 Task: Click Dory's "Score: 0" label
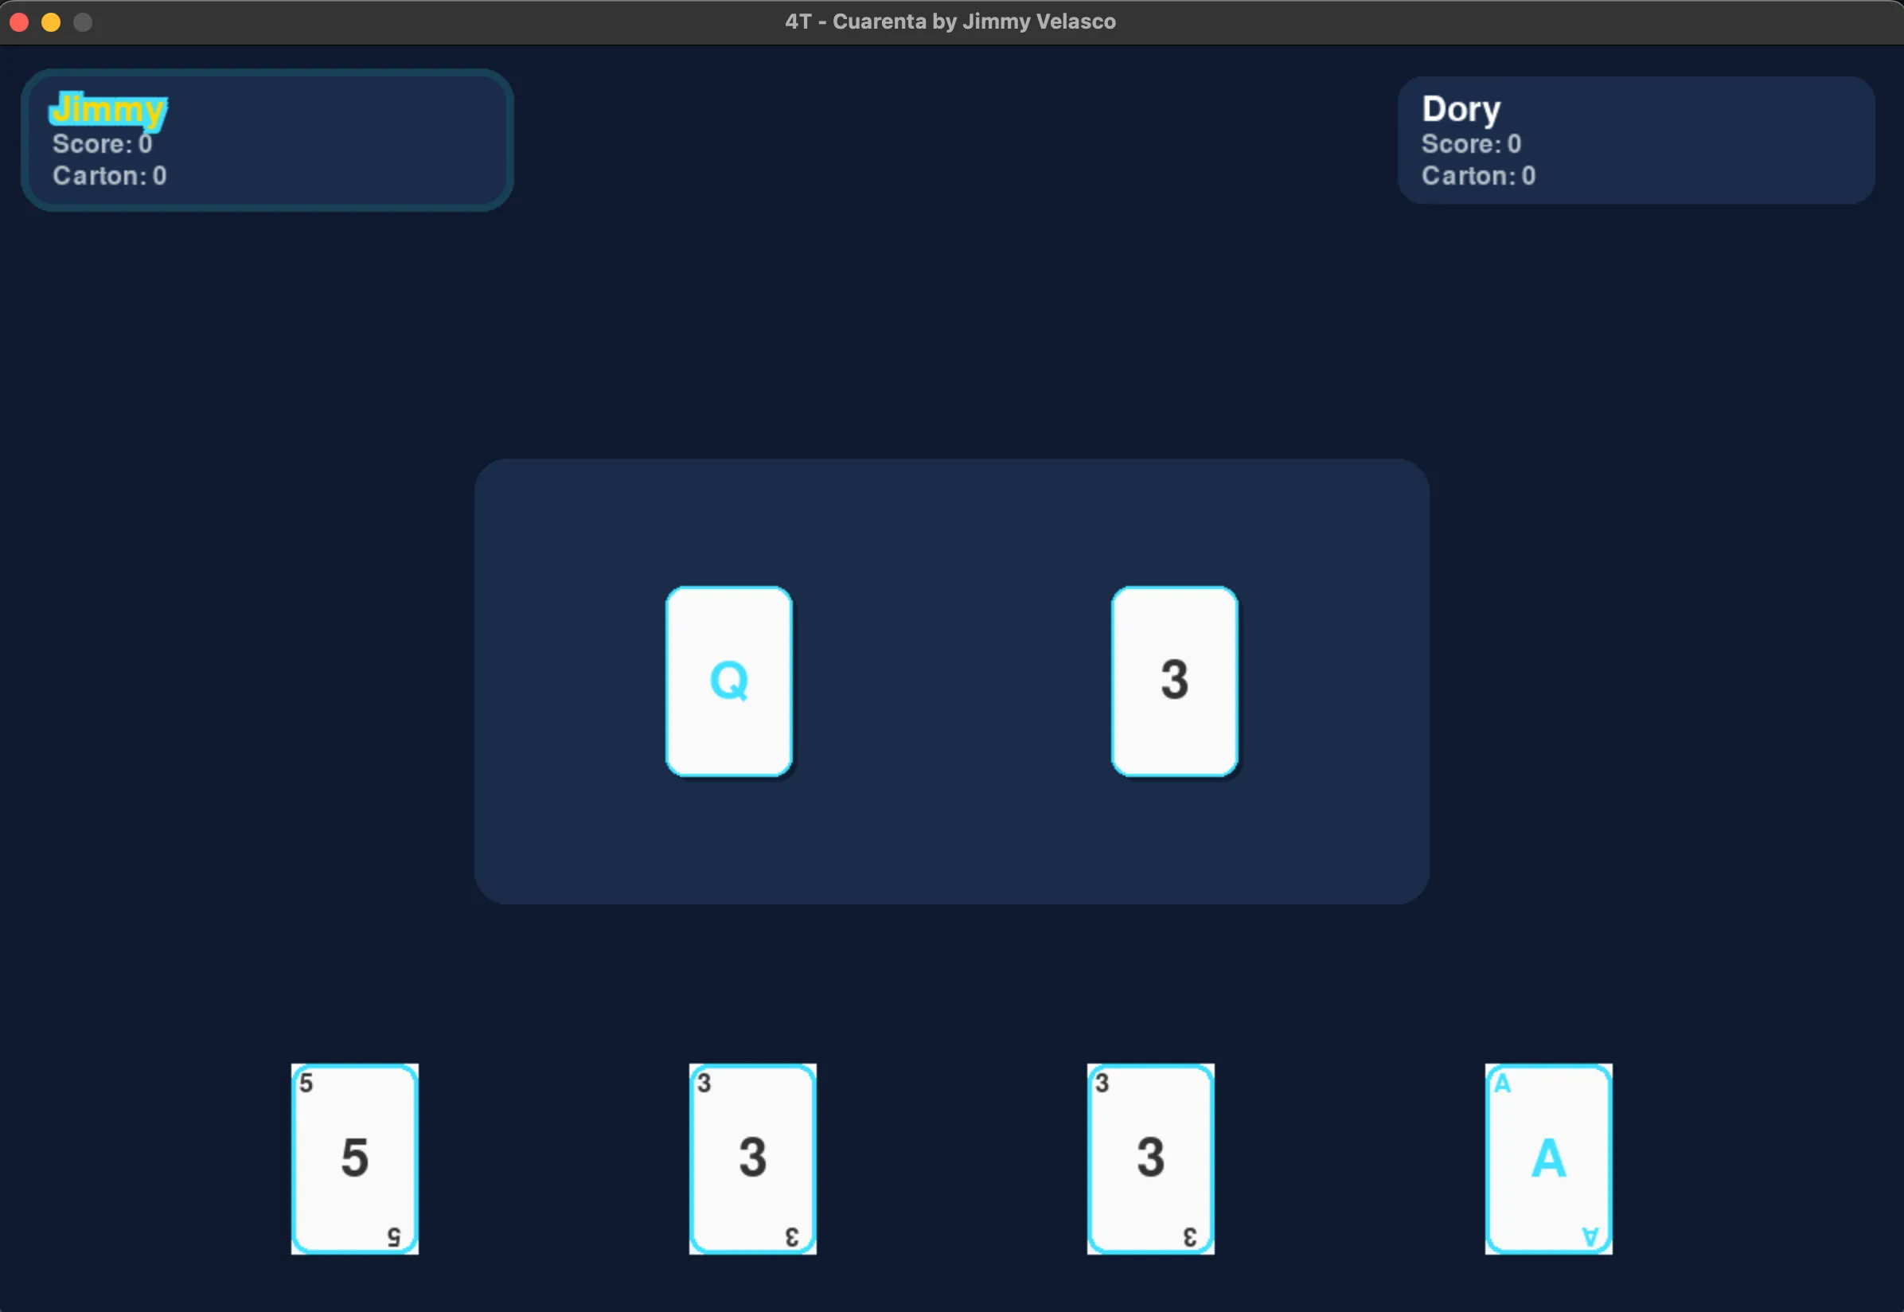pyautogui.click(x=1472, y=144)
